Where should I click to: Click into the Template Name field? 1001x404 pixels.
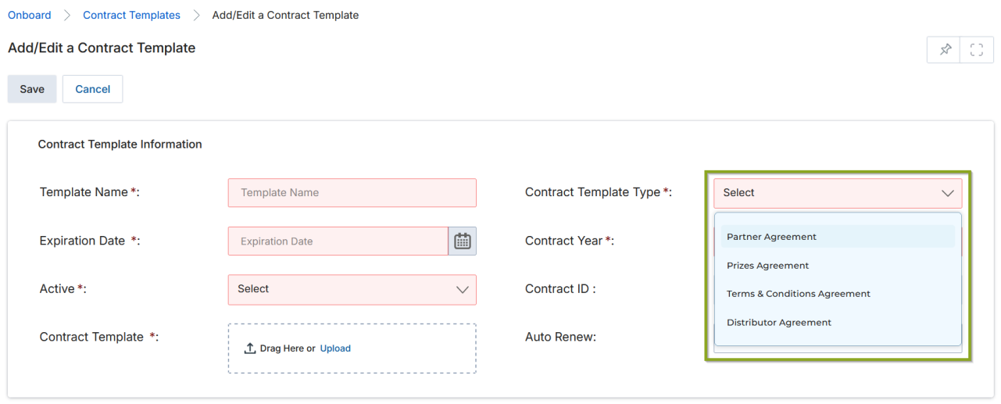[352, 193]
